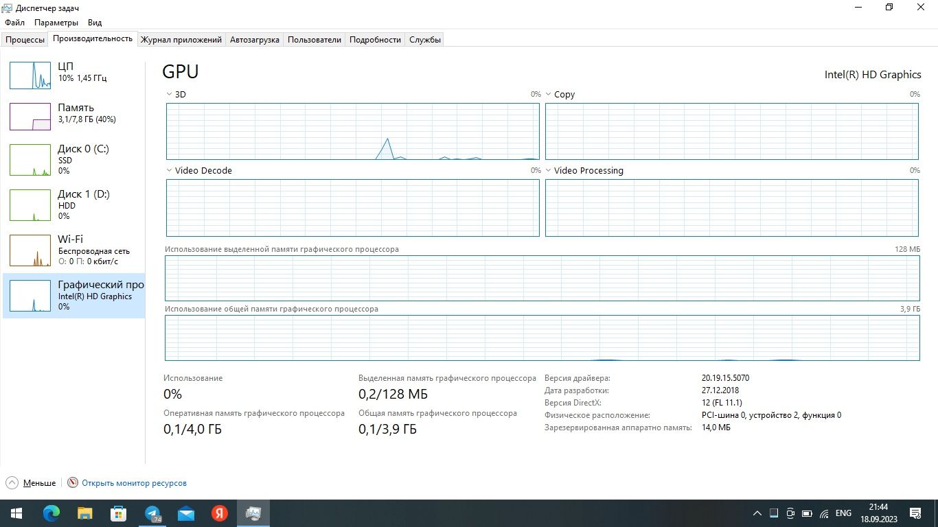The width and height of the screenshot is (938, 527).
Task: Select the ЦП performance graph thumbnail
Action: 30,75
